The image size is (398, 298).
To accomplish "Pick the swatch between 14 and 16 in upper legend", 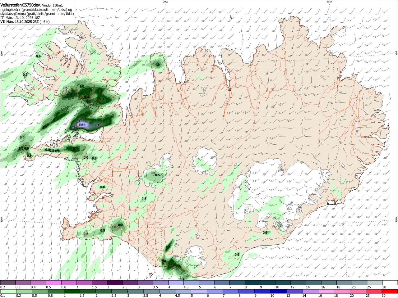I will (x=314, y=283).
